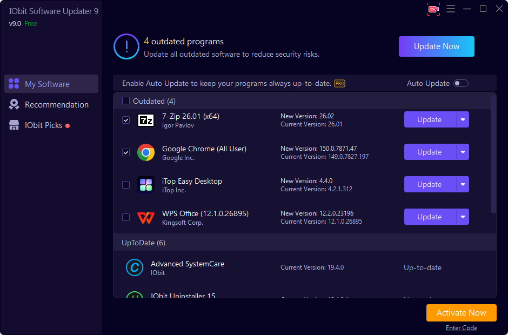508x335 pixels.
Task: Click the Free edition label
Action: coord(30,24)
